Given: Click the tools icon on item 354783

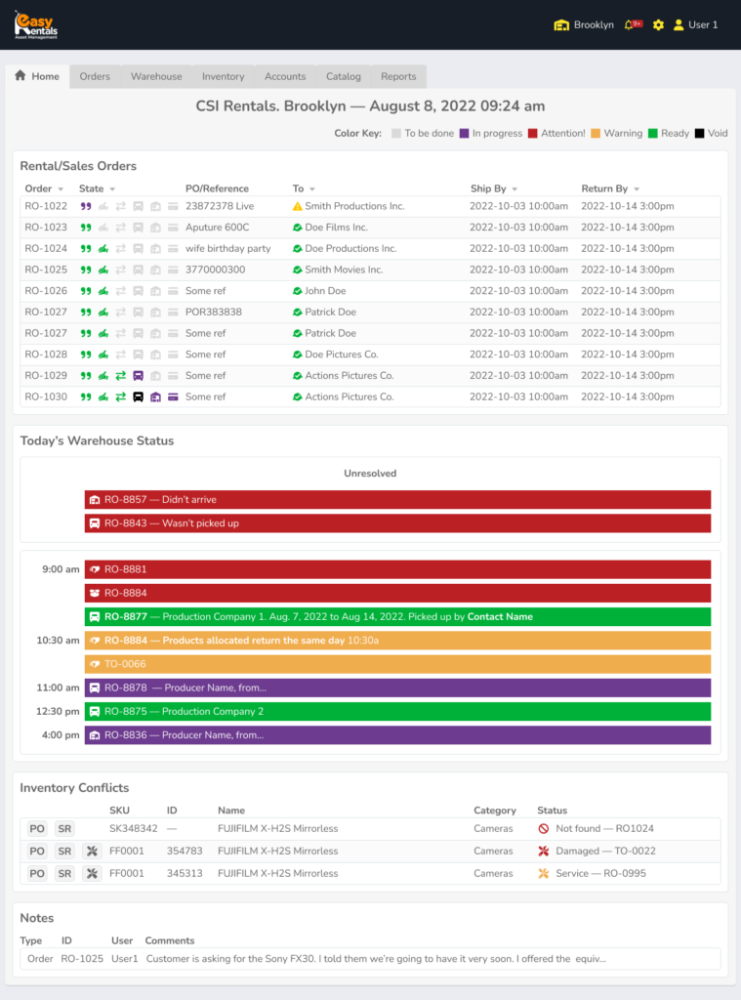Looking at the screenshot, I should click(92, 852).
